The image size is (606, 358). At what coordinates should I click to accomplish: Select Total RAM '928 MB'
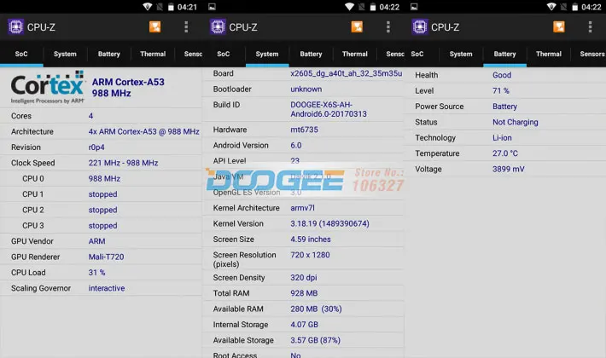pos(304,293)
